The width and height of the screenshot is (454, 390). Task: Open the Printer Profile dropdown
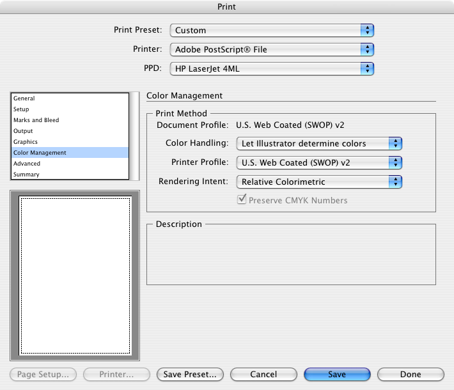(318, 162)
